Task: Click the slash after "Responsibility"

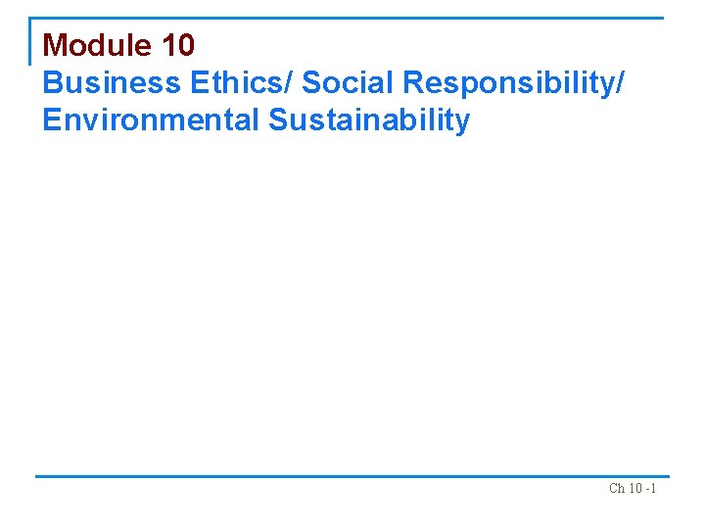Action: click(619, 83)
